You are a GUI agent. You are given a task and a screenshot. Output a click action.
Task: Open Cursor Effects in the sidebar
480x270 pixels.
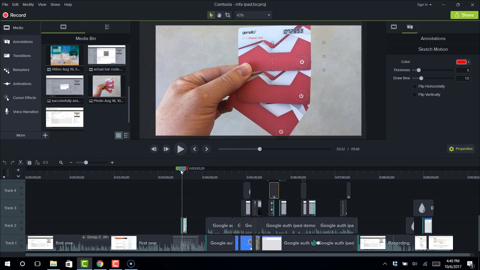coord(21,97)
